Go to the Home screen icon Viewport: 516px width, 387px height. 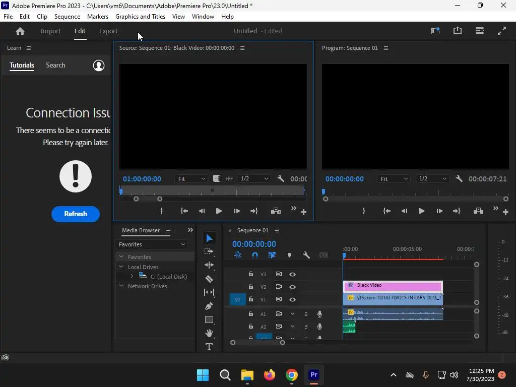[20, 31]
